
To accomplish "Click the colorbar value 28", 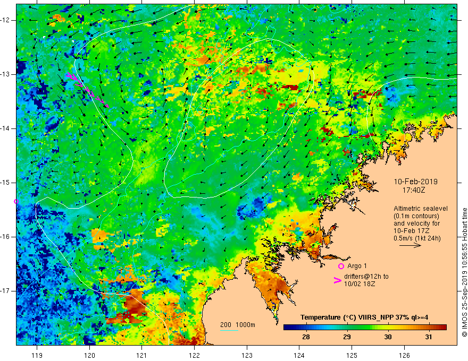I will pyautogui.click(x=306, y=337).
